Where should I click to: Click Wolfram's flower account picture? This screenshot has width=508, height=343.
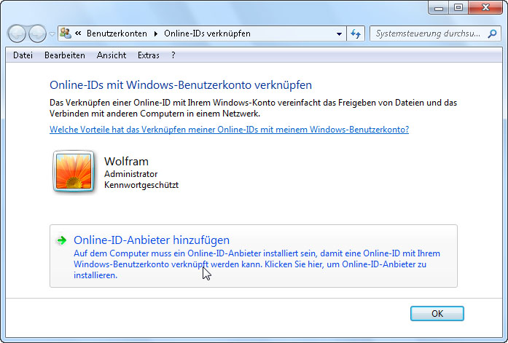coord(74,172)
